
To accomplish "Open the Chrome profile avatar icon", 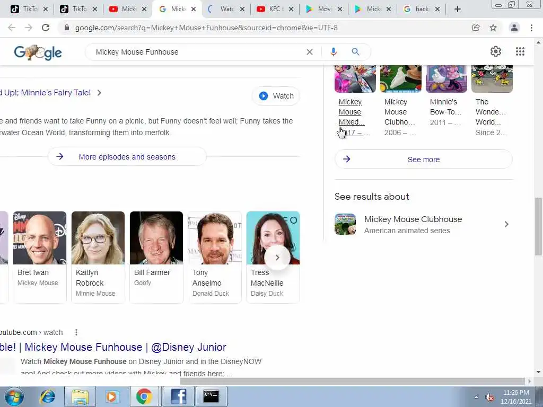I will click(514, 28).
